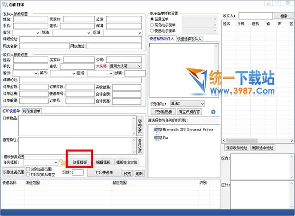This screenshot has width=295, height=216.
Task: Click the padlock icon beside 任务模板
Action: pos(62,162)
